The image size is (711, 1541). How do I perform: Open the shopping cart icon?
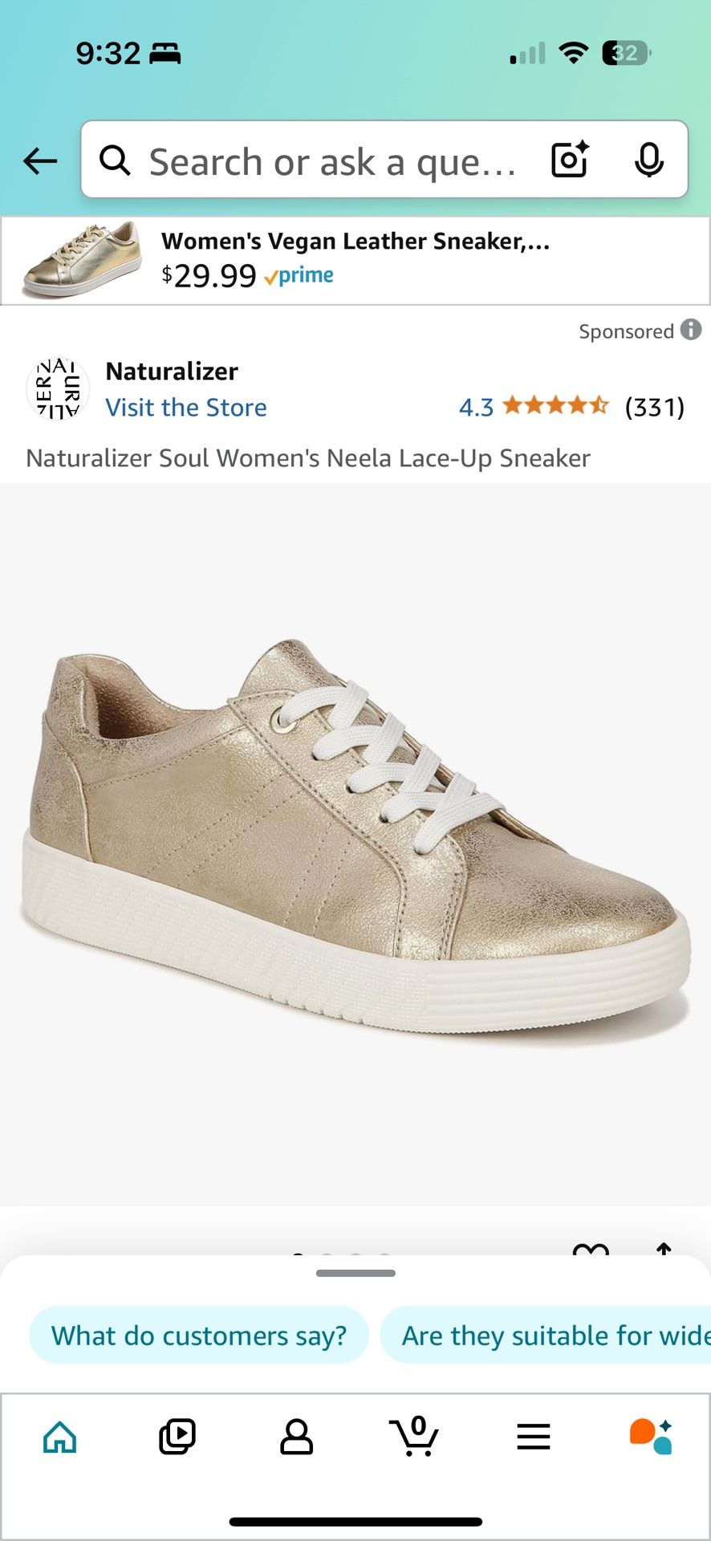point(414,1437)
